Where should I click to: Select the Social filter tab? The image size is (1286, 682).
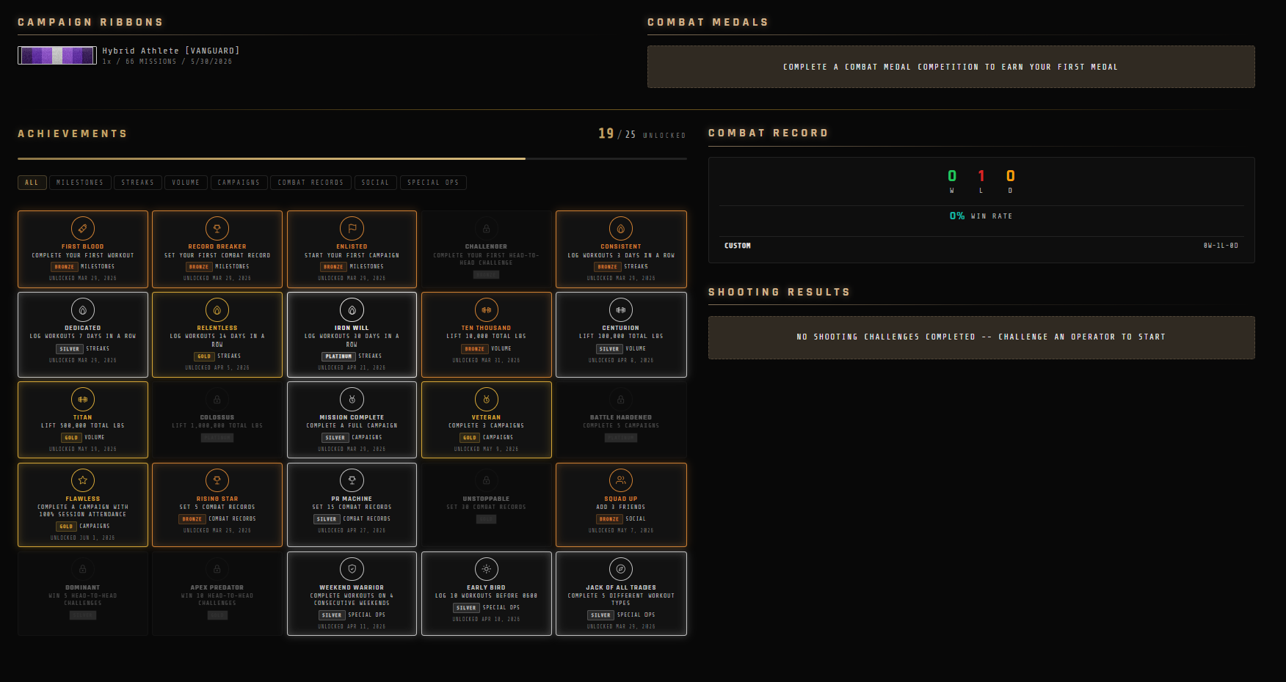point(376,183)
